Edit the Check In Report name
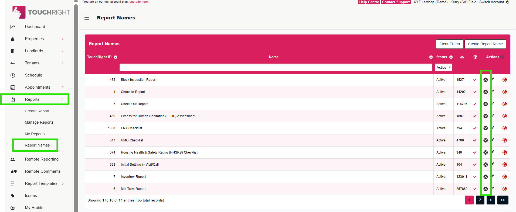 click(493, 92)
